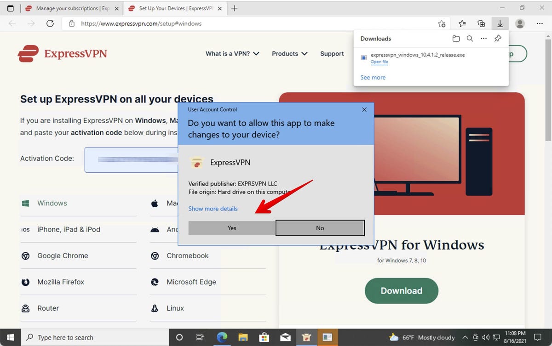This screenshot has height=346, width=552.
Task: Click the address bar URL
Action: click(x=141, y=23)
